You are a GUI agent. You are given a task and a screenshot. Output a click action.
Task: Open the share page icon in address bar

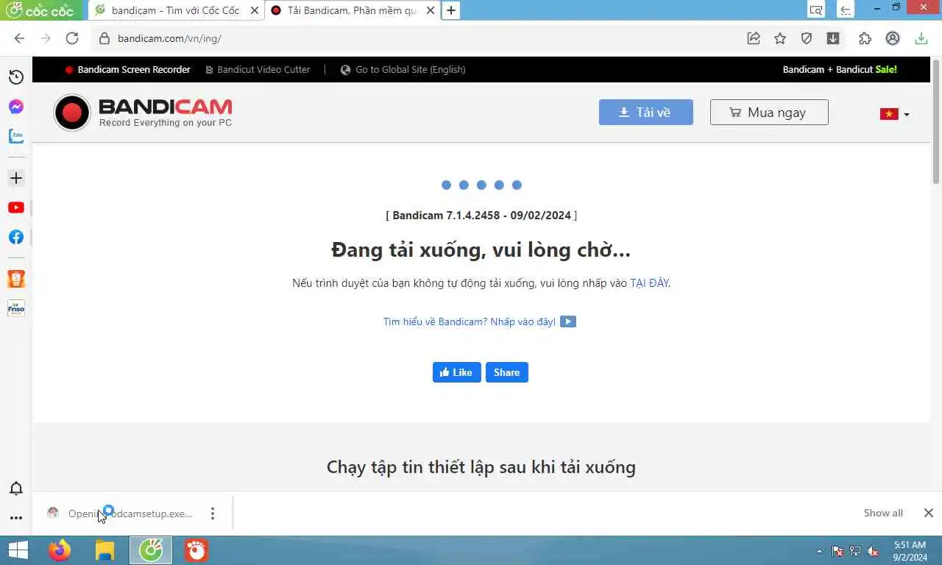754,38
